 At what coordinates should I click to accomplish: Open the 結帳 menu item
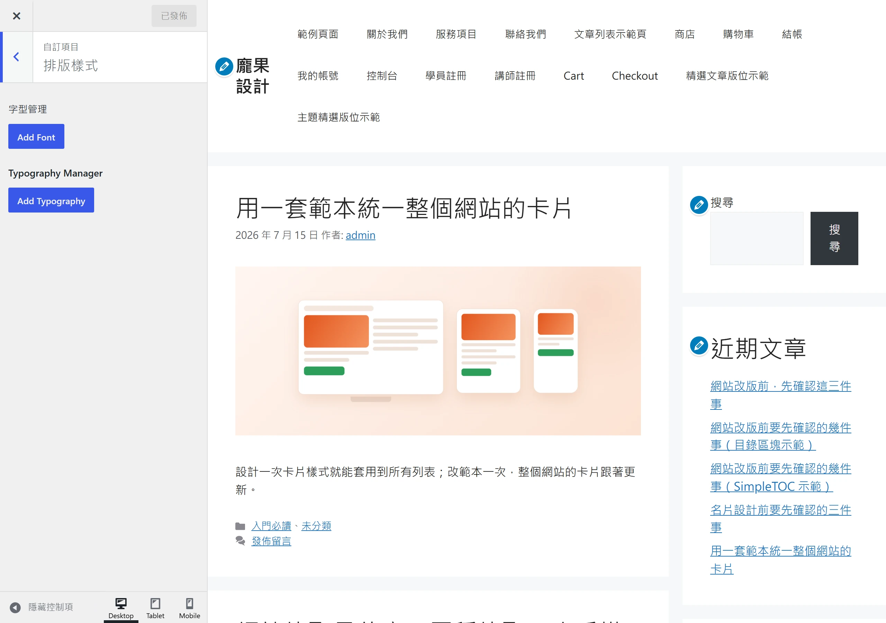point(792,34)
